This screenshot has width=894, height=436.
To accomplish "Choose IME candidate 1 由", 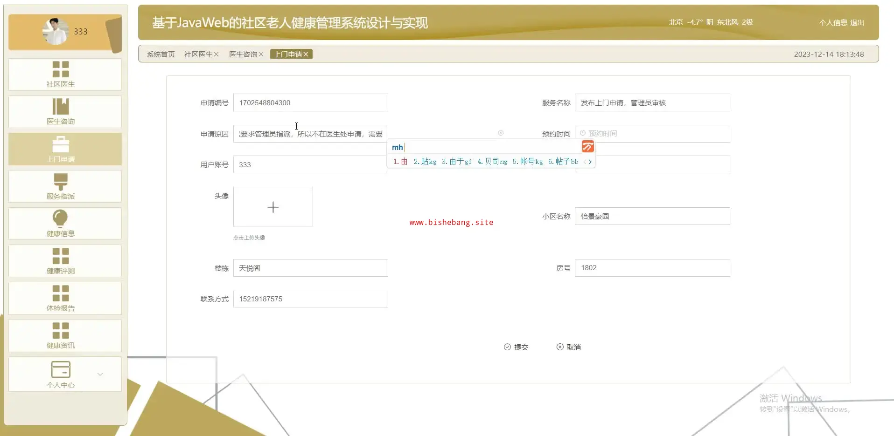I will [400, 162].
